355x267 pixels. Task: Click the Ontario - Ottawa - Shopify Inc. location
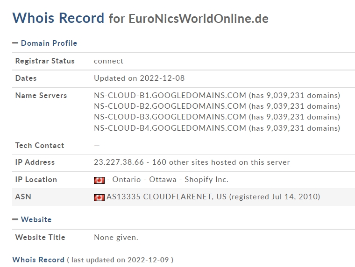click(x=170, y=179)
